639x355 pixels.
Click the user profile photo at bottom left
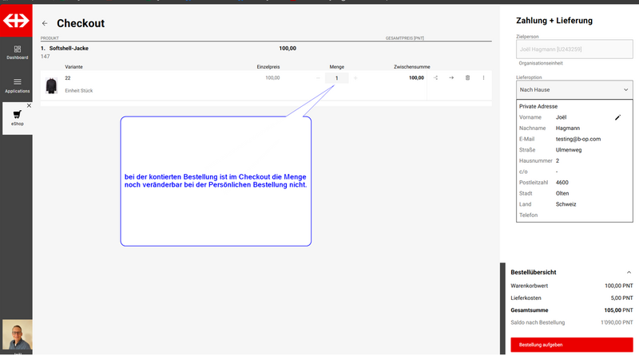(x=17, y=335)
